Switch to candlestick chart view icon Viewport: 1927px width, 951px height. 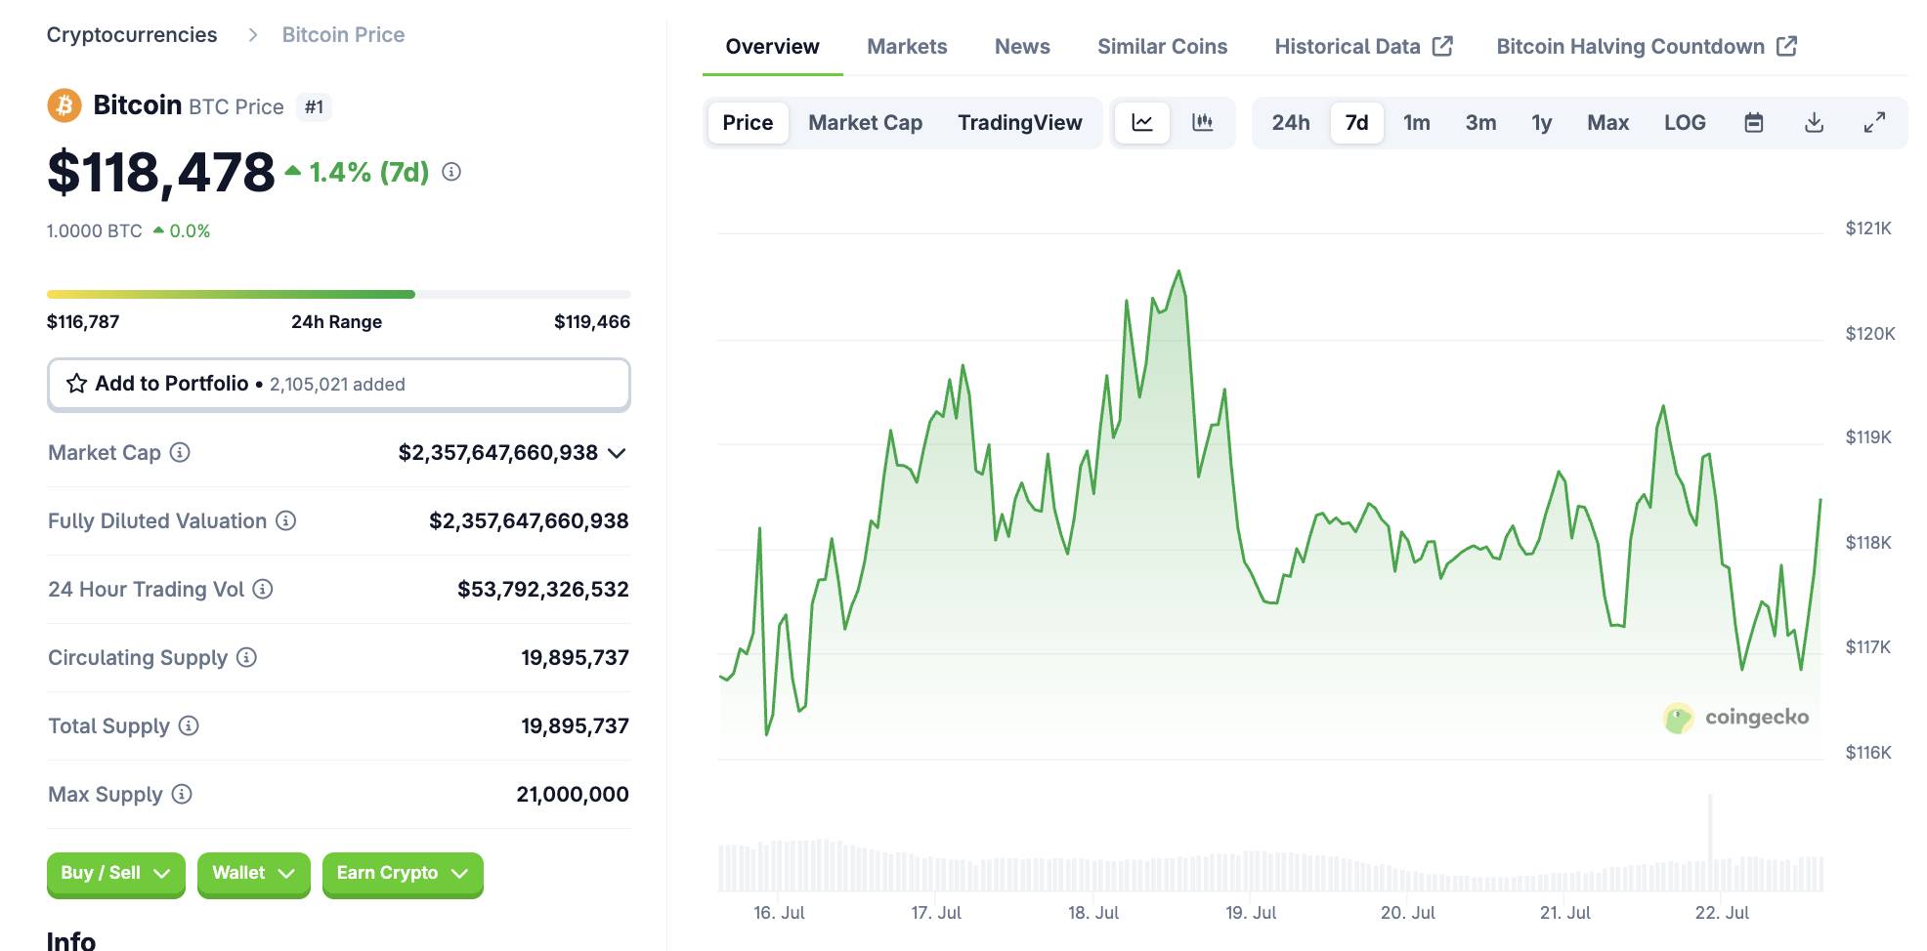(1203, 123)
